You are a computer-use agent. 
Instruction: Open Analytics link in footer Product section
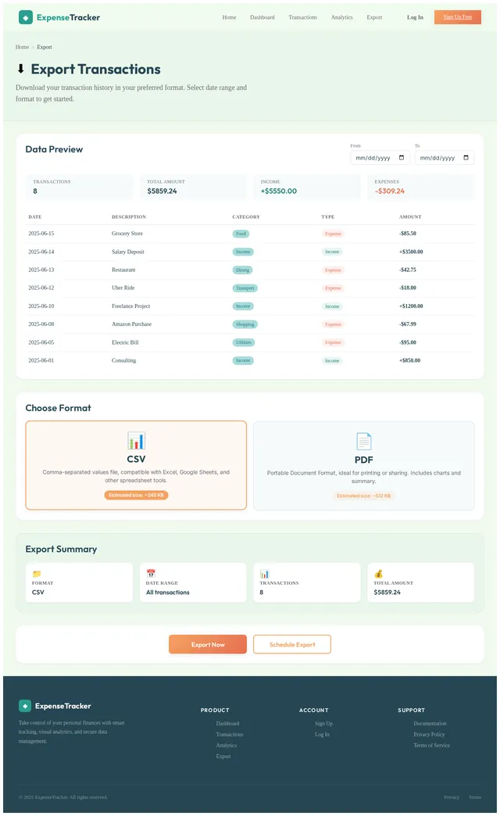pyautogui.click(x=227, y=745)
